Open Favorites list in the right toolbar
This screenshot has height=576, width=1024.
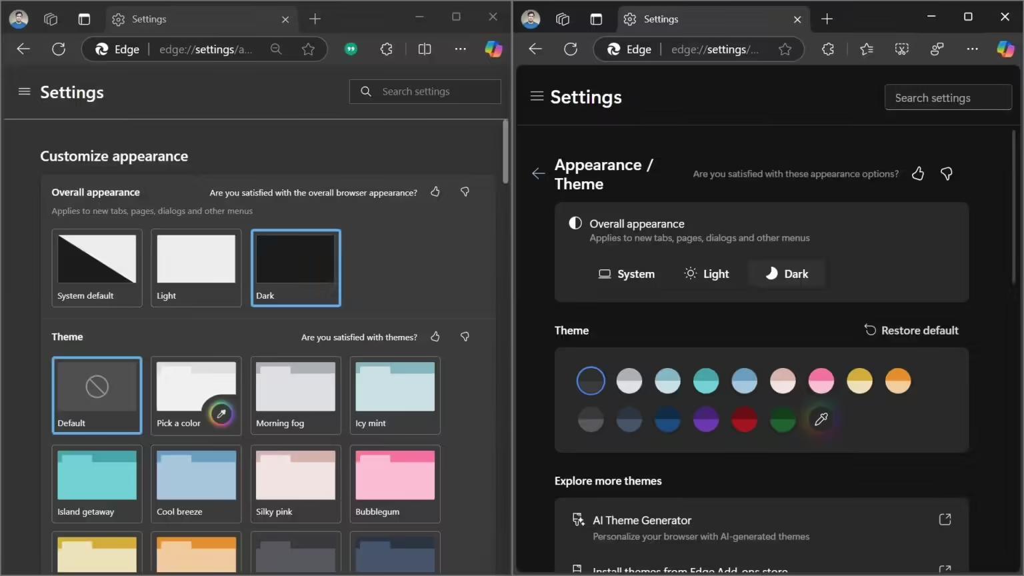point(866,49)
